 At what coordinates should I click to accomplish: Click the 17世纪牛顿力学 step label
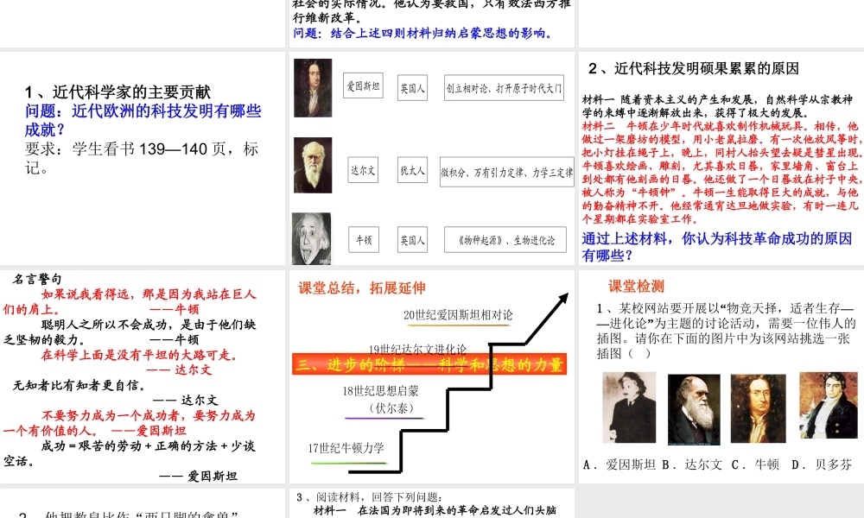346,447
